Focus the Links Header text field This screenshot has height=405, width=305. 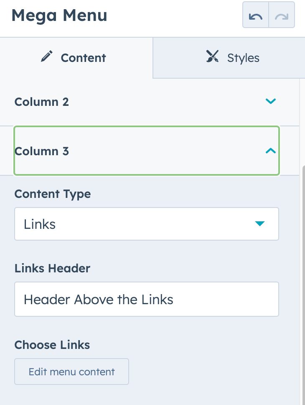pos(146,299)
